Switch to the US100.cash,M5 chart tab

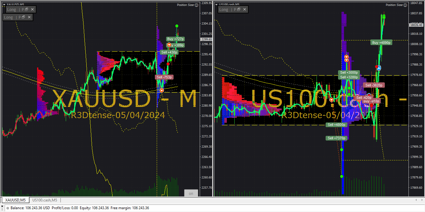click(x=45, y=200)
